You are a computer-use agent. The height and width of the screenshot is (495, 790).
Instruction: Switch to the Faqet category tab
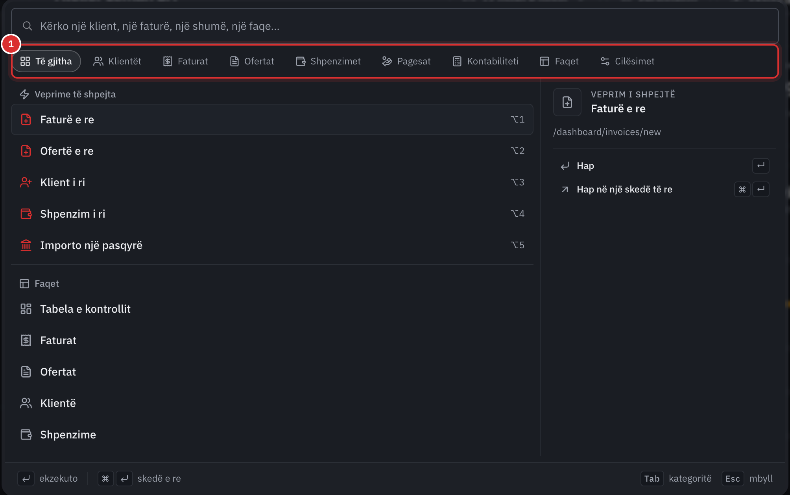click(x=559, y=61)
